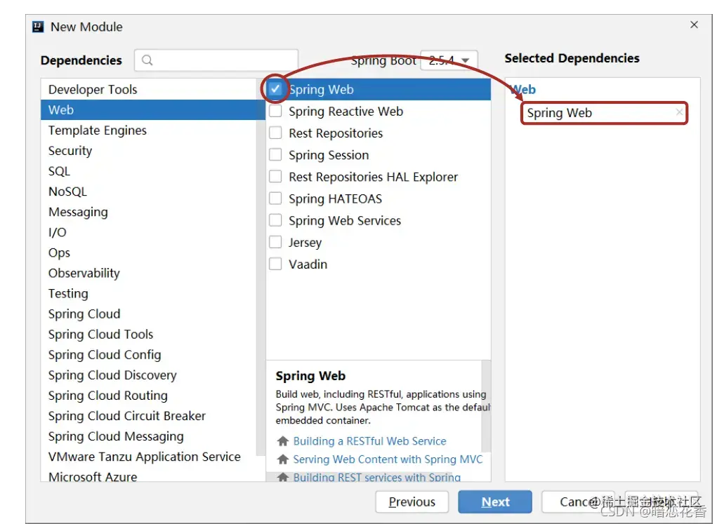Select Spring Cloud Tools category
The height and width of the screenshot is (524, 717).
click(149, 335)
